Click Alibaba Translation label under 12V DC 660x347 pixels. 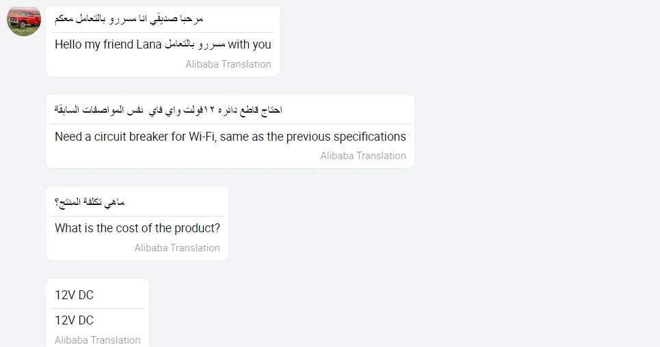[x=97, y=340]
